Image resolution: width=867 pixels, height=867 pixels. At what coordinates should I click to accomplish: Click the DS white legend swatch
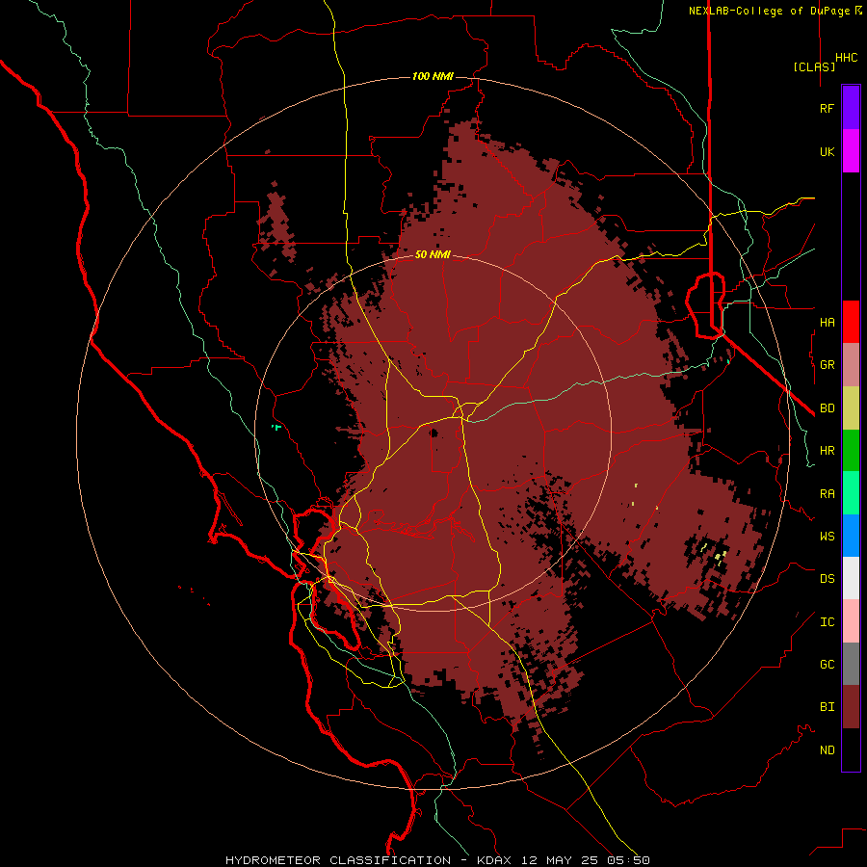coord(851,579)
